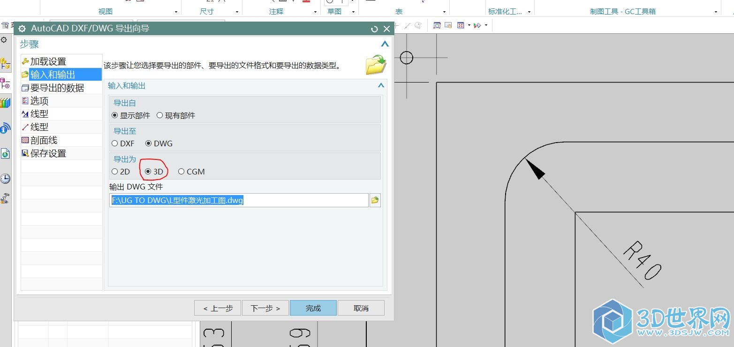
Task: Choose DWG as export format
Action: 149,143
